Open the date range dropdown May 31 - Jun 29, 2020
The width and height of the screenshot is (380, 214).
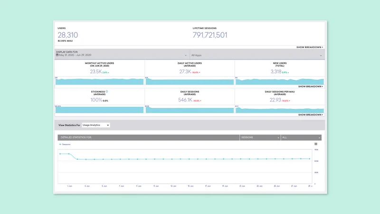tap(122, 54)
